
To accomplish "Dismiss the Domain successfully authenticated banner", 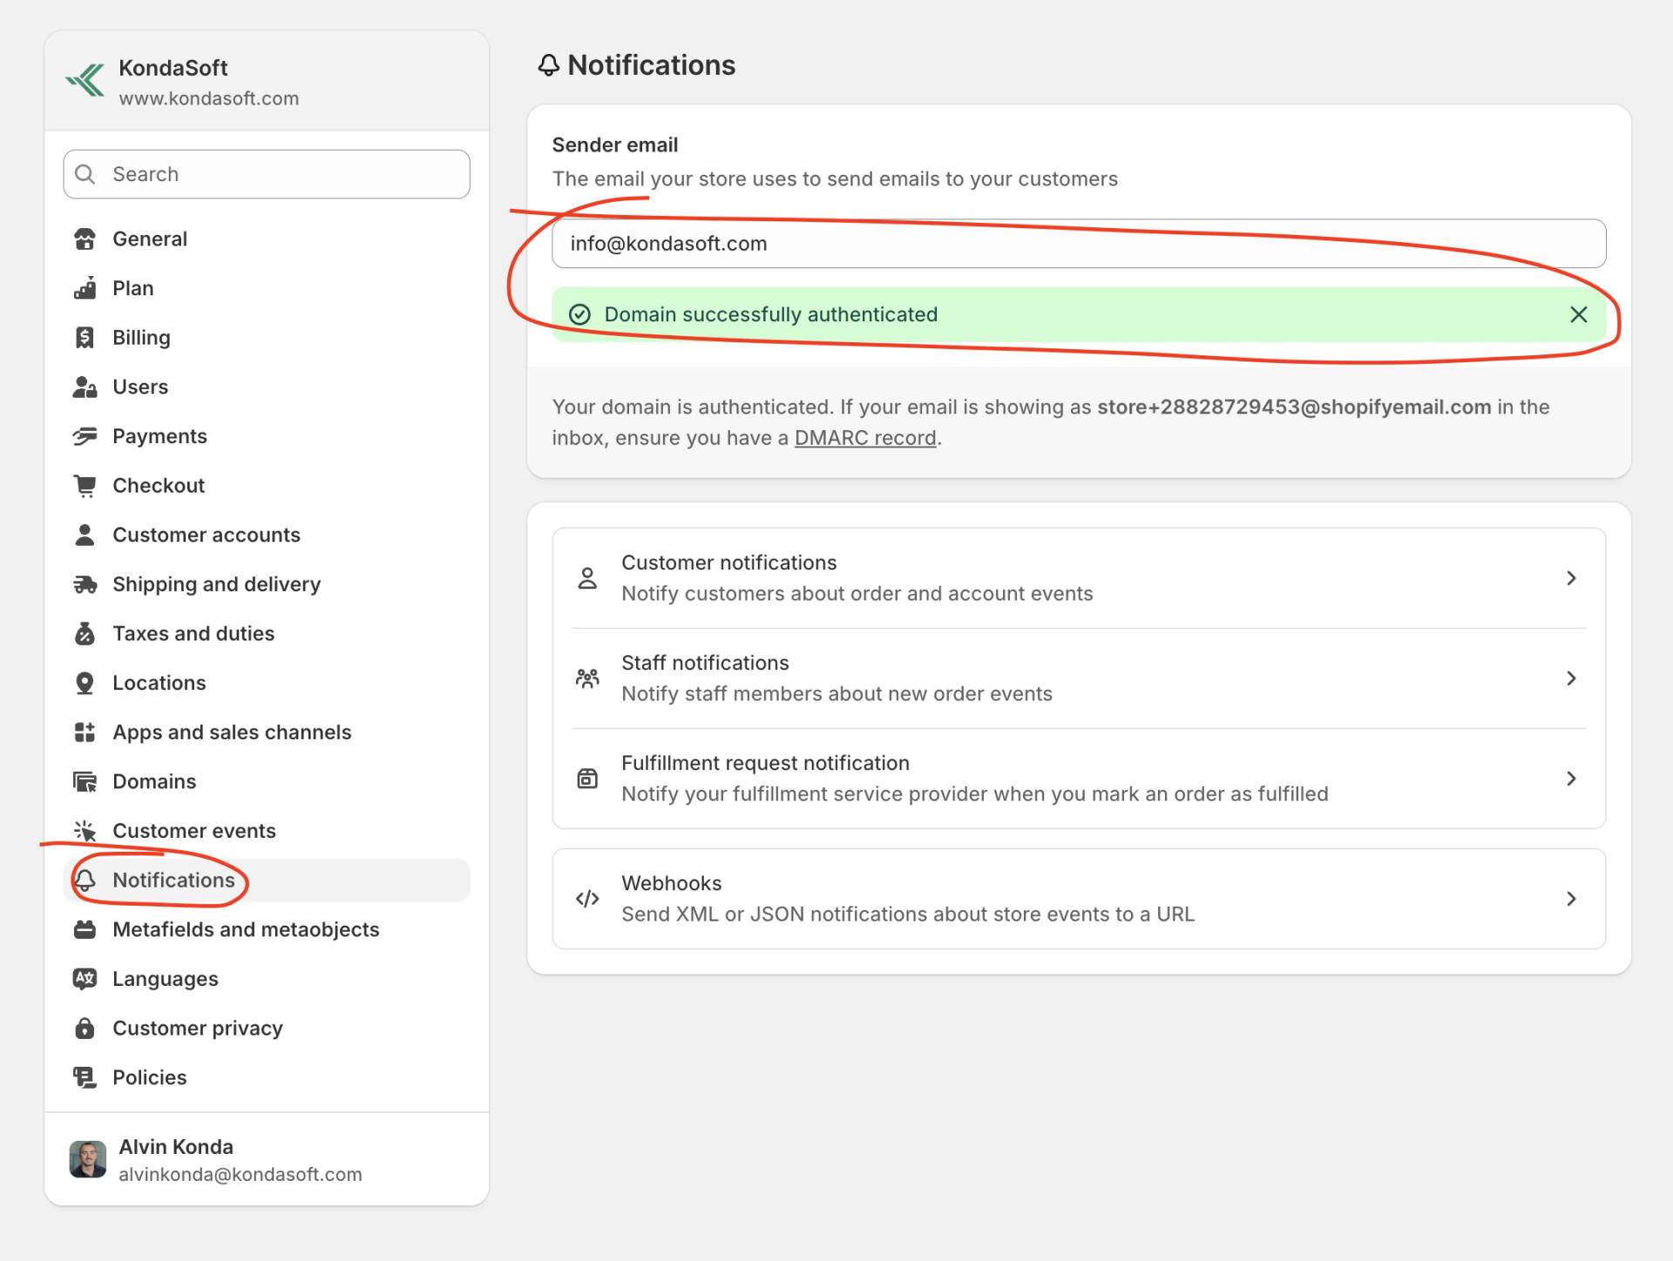I will pos(1578,314).
